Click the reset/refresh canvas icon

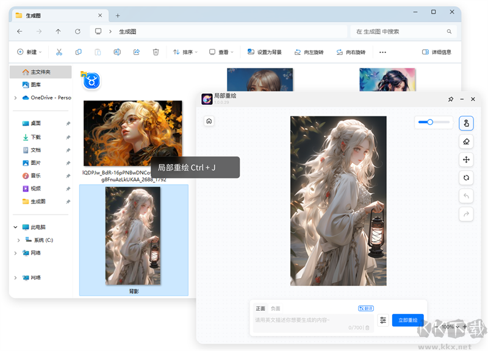click(466, 178)
